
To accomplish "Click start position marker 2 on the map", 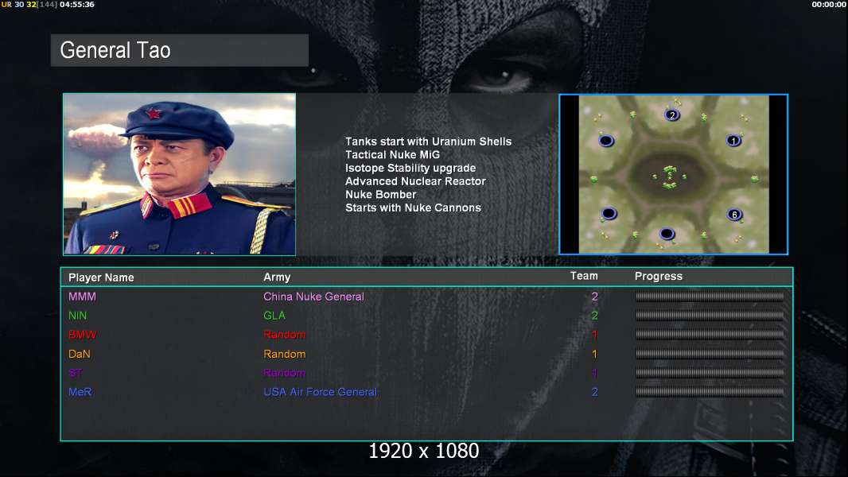I will 671,115.
